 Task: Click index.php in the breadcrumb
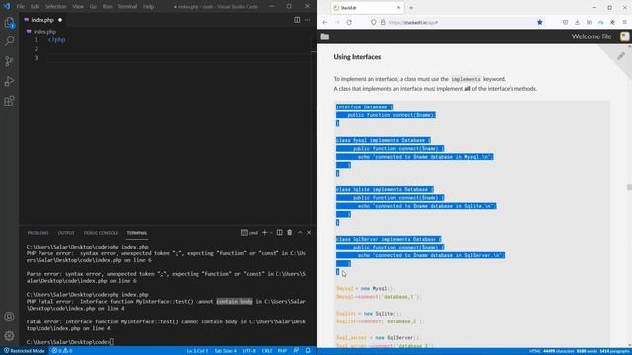(44, 31)
